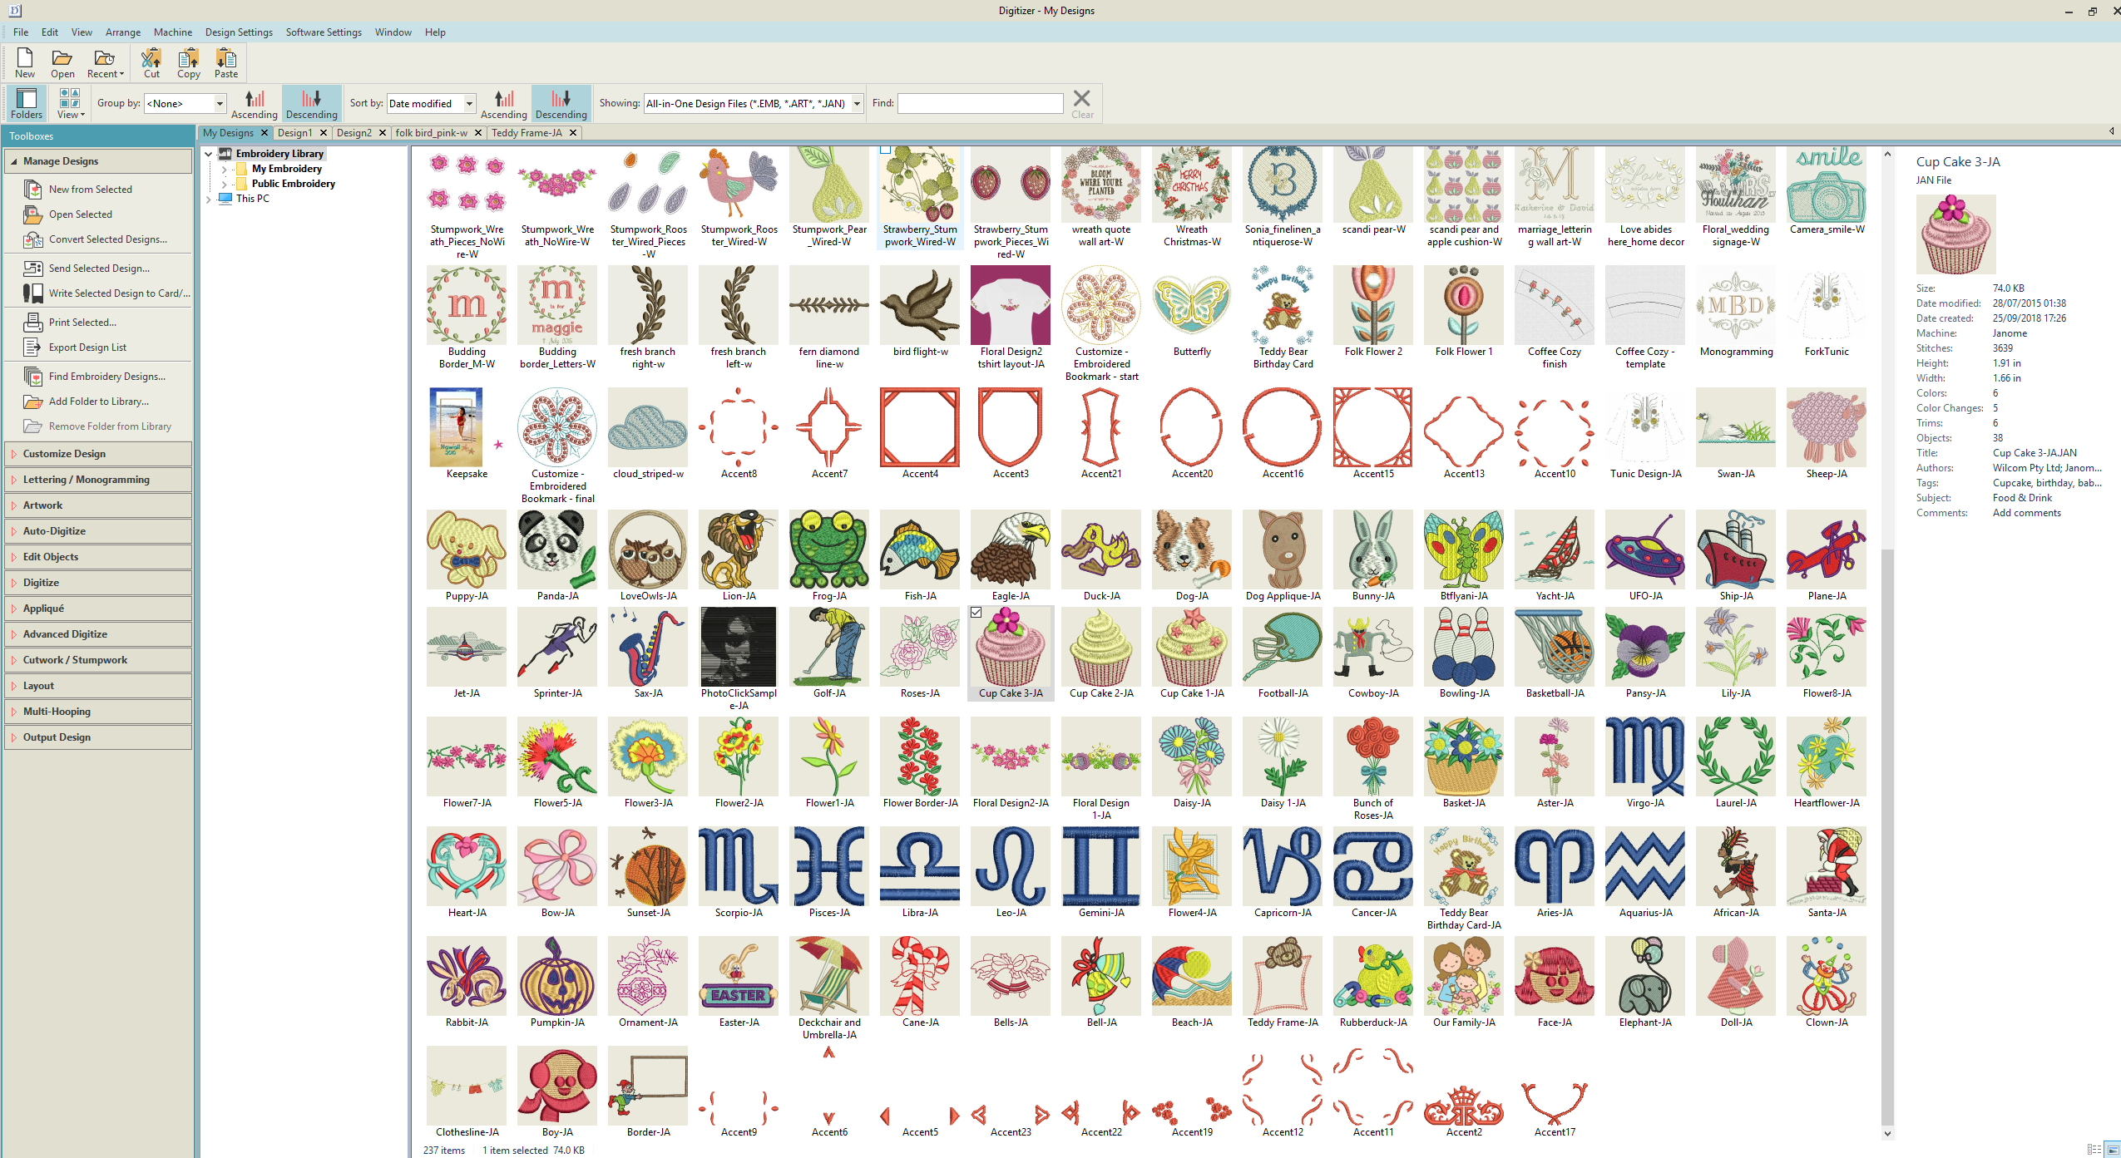Click the Add comments link
2121x1158 pixels.
pyautogui.click(x=2026, y=513)
